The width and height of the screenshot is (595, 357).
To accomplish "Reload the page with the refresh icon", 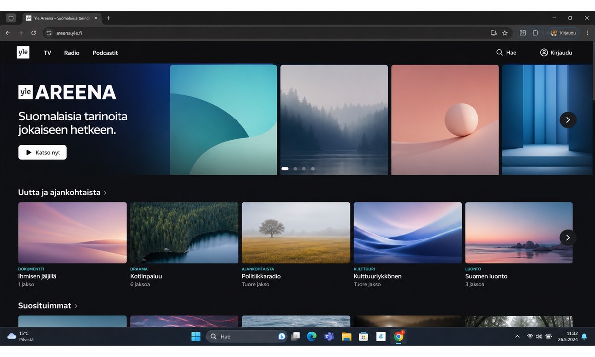I will 33,33.
